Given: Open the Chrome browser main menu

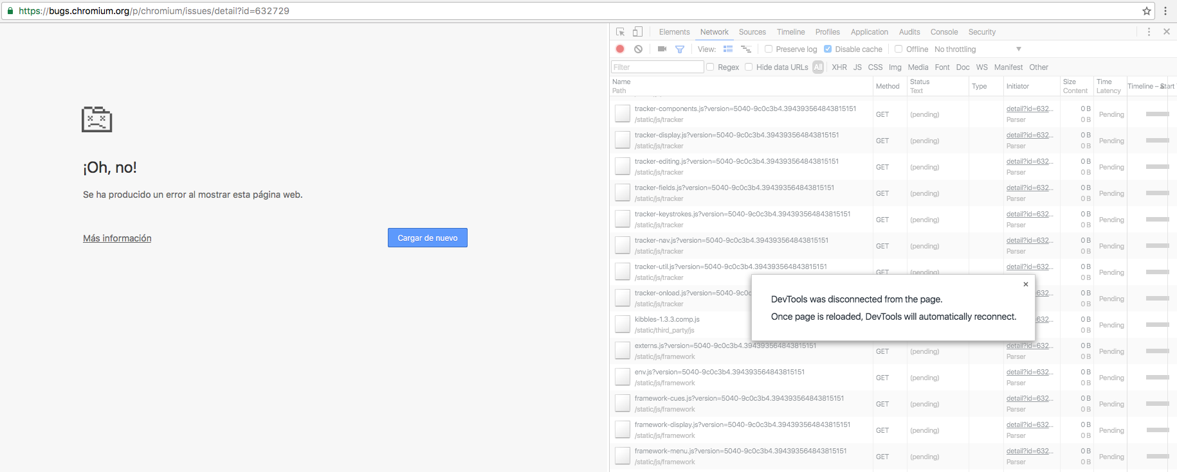Looking at the screenshot, I should [1165, 11].
